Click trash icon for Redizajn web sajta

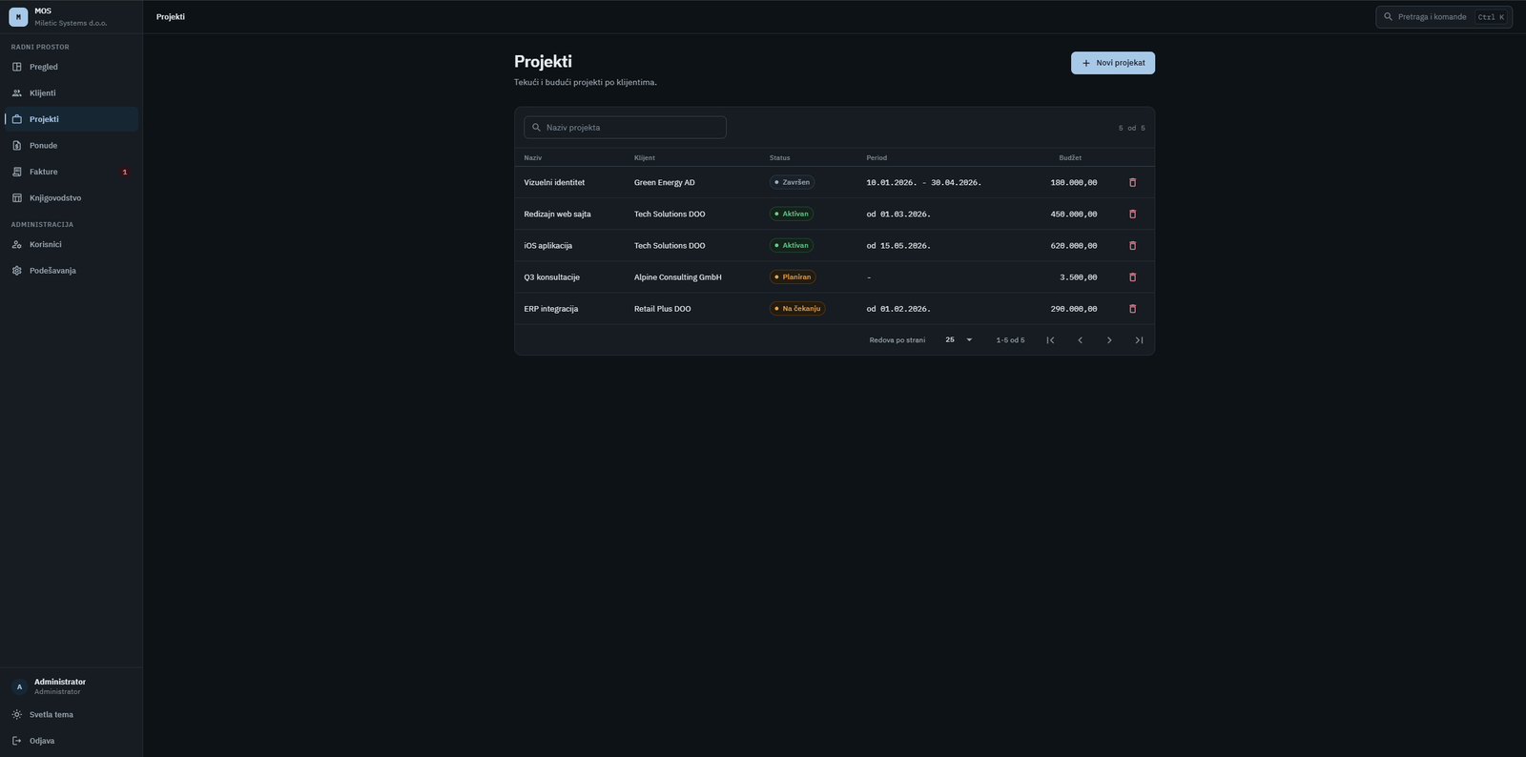[1132, 214]
